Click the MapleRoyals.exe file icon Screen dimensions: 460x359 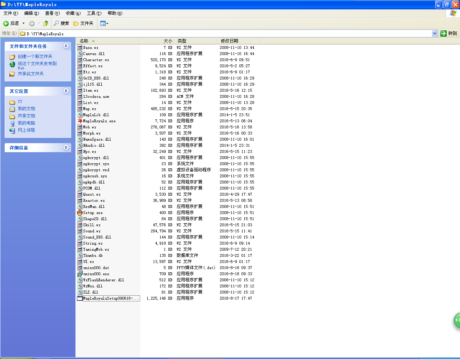80,121
